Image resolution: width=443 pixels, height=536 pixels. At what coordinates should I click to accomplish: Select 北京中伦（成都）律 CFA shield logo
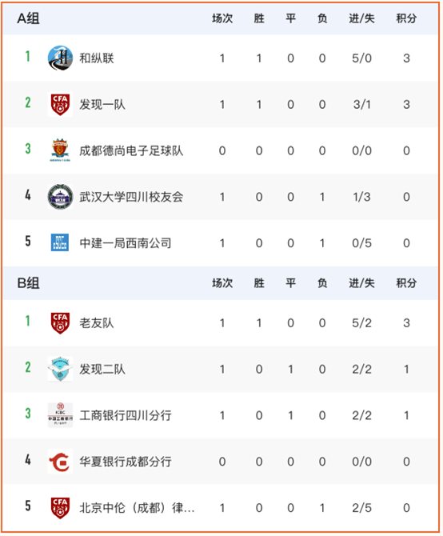click(x=60, y=508)
